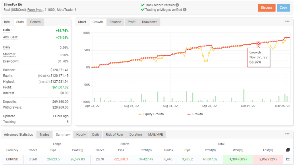Click the info icon beside Track record verified
294x165 pixels.
point(177,5)
